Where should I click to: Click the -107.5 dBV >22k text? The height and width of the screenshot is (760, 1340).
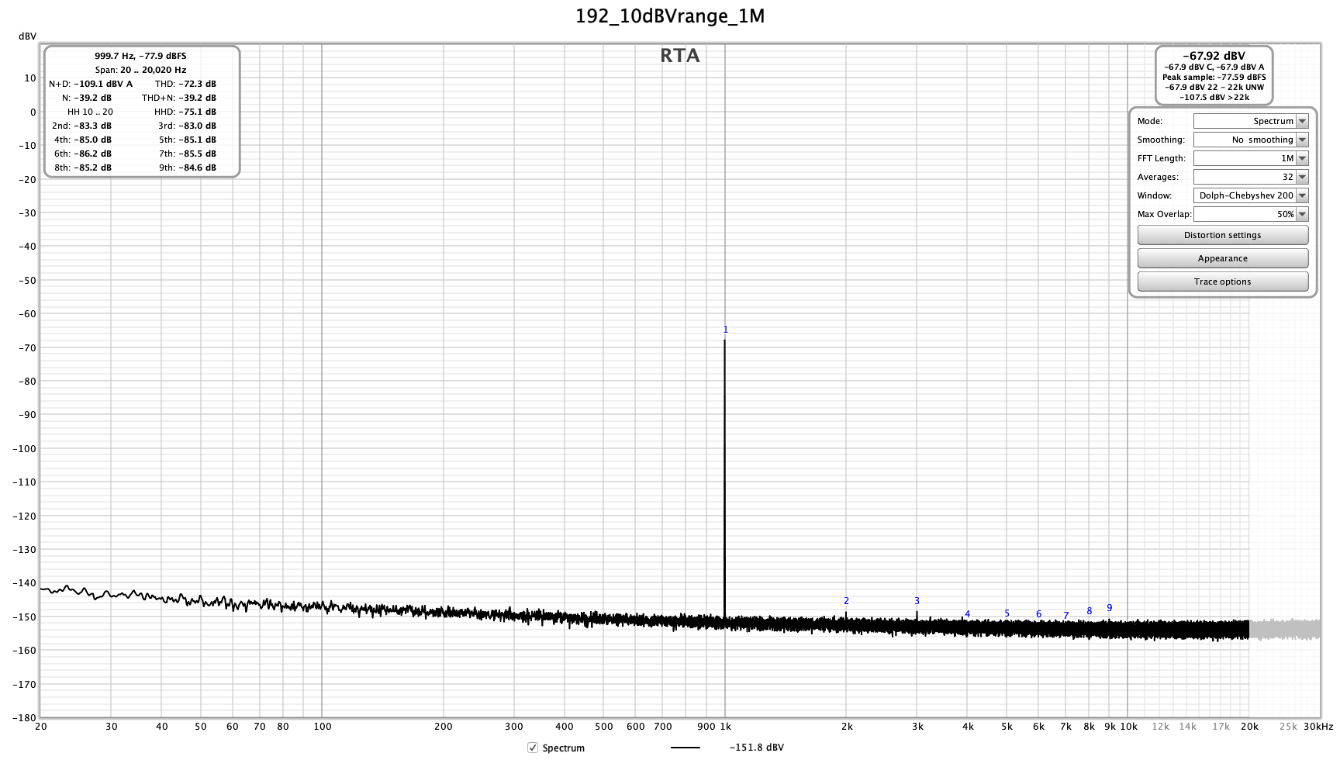[1214, 97]
